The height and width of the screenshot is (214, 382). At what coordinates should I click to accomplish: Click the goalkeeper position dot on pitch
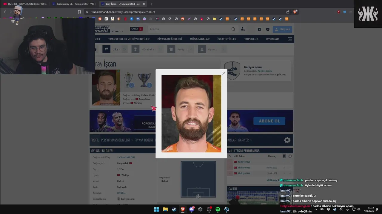click(x=198, y=196)
